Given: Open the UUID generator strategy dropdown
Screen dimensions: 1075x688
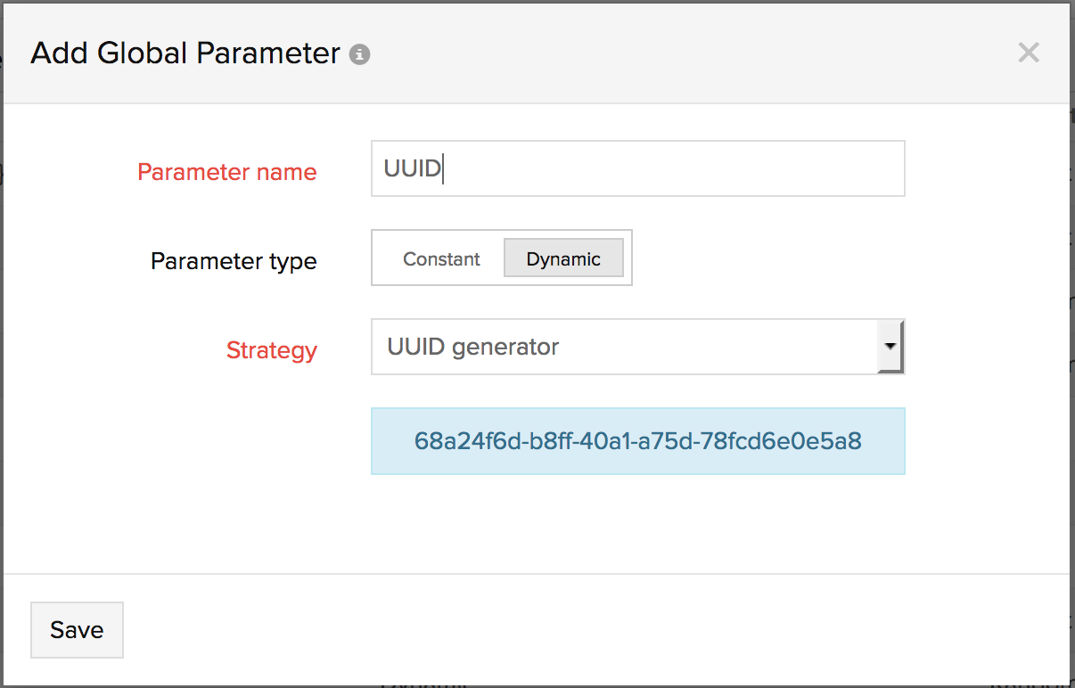Looking at the screenshot, I should tap(624, 347).
